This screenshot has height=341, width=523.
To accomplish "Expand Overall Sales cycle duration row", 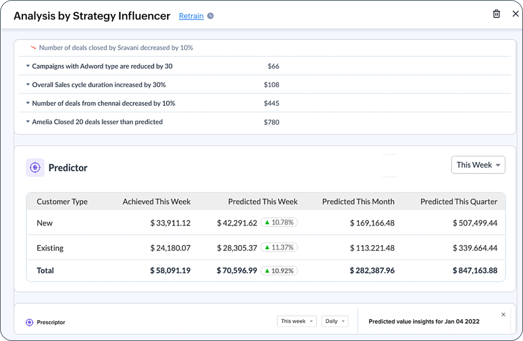I will 28,85.
